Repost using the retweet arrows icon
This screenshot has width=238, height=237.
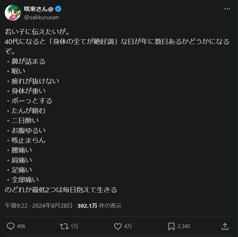[x=64, y=226]
